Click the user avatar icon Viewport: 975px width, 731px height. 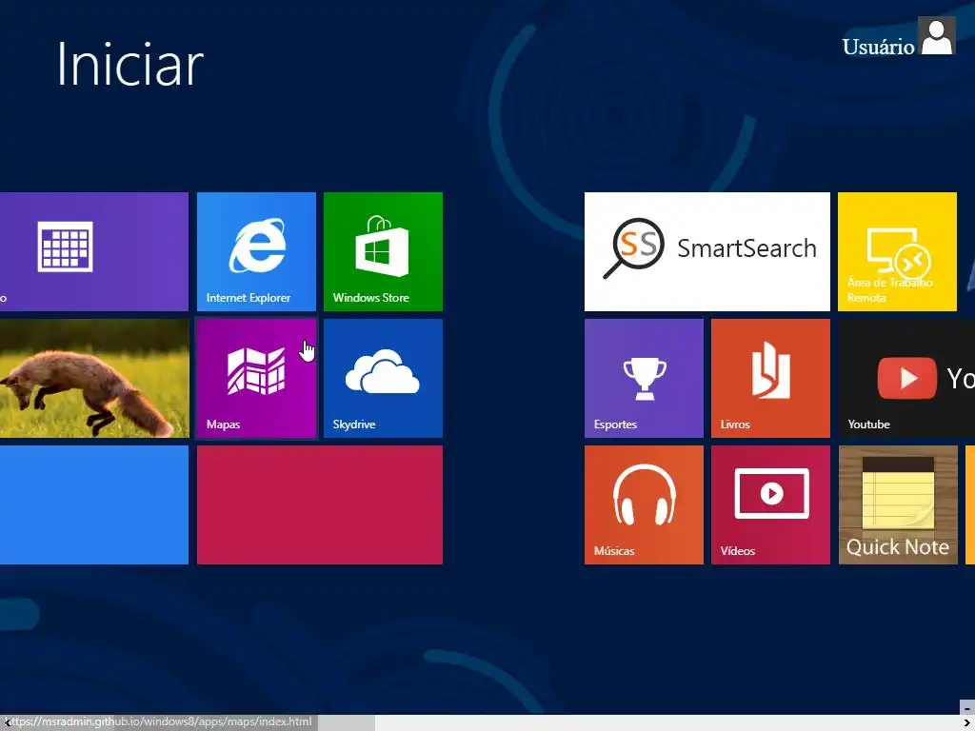(937, 36)
